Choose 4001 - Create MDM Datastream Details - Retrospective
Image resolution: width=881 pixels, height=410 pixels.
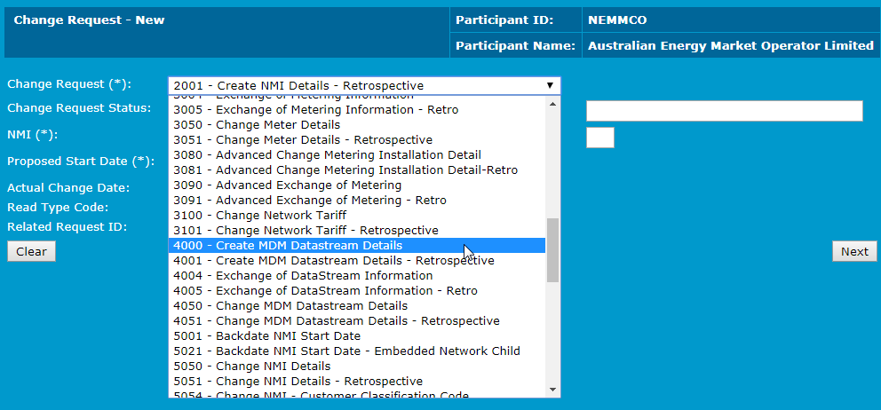tap(333, 261)
